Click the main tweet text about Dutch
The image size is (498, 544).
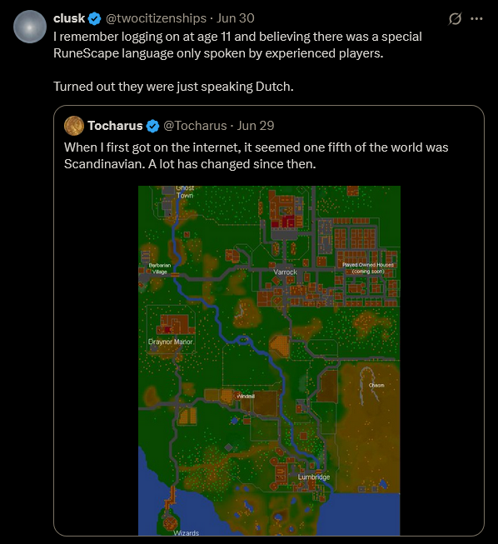click(237, 62)
